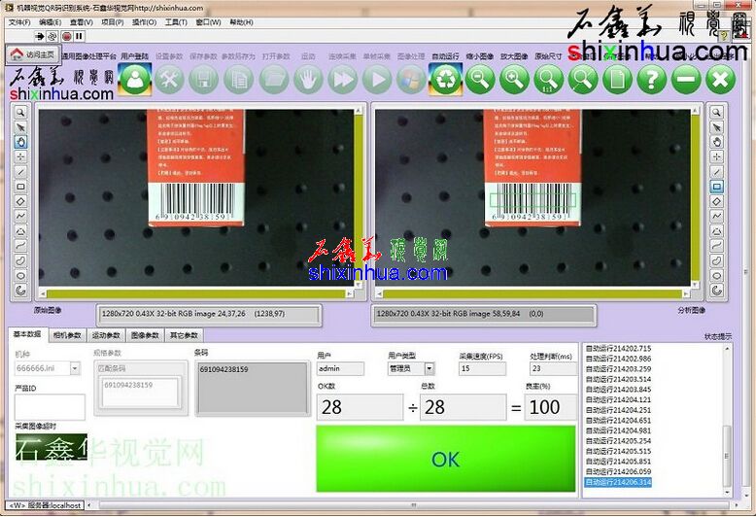This screenshot has height=517, width=756.
Task: Click the 访问主页 visit homepage button
Action: pyautogui.click(x=33, y=54)
